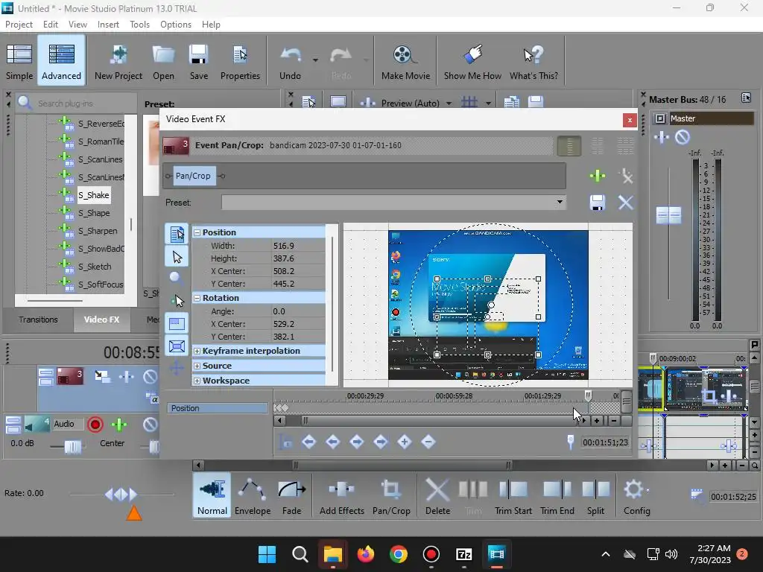The height and width of the screenshot is (572, 763).
Task: Adjust the Audio track volume slider
Action: (x=73, y=446)
